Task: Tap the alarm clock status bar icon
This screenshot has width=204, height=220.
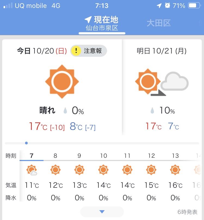Action: [167, 6]
